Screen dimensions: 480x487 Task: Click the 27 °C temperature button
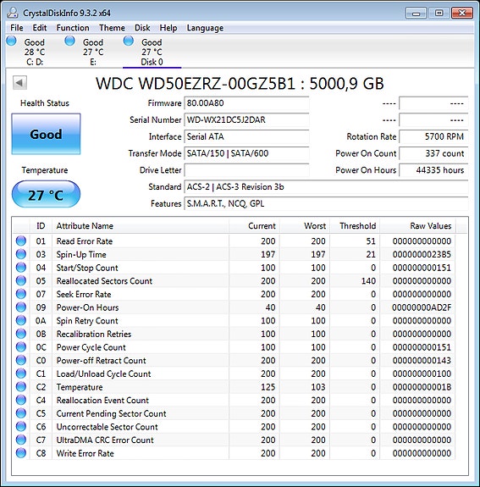(46, 194)
